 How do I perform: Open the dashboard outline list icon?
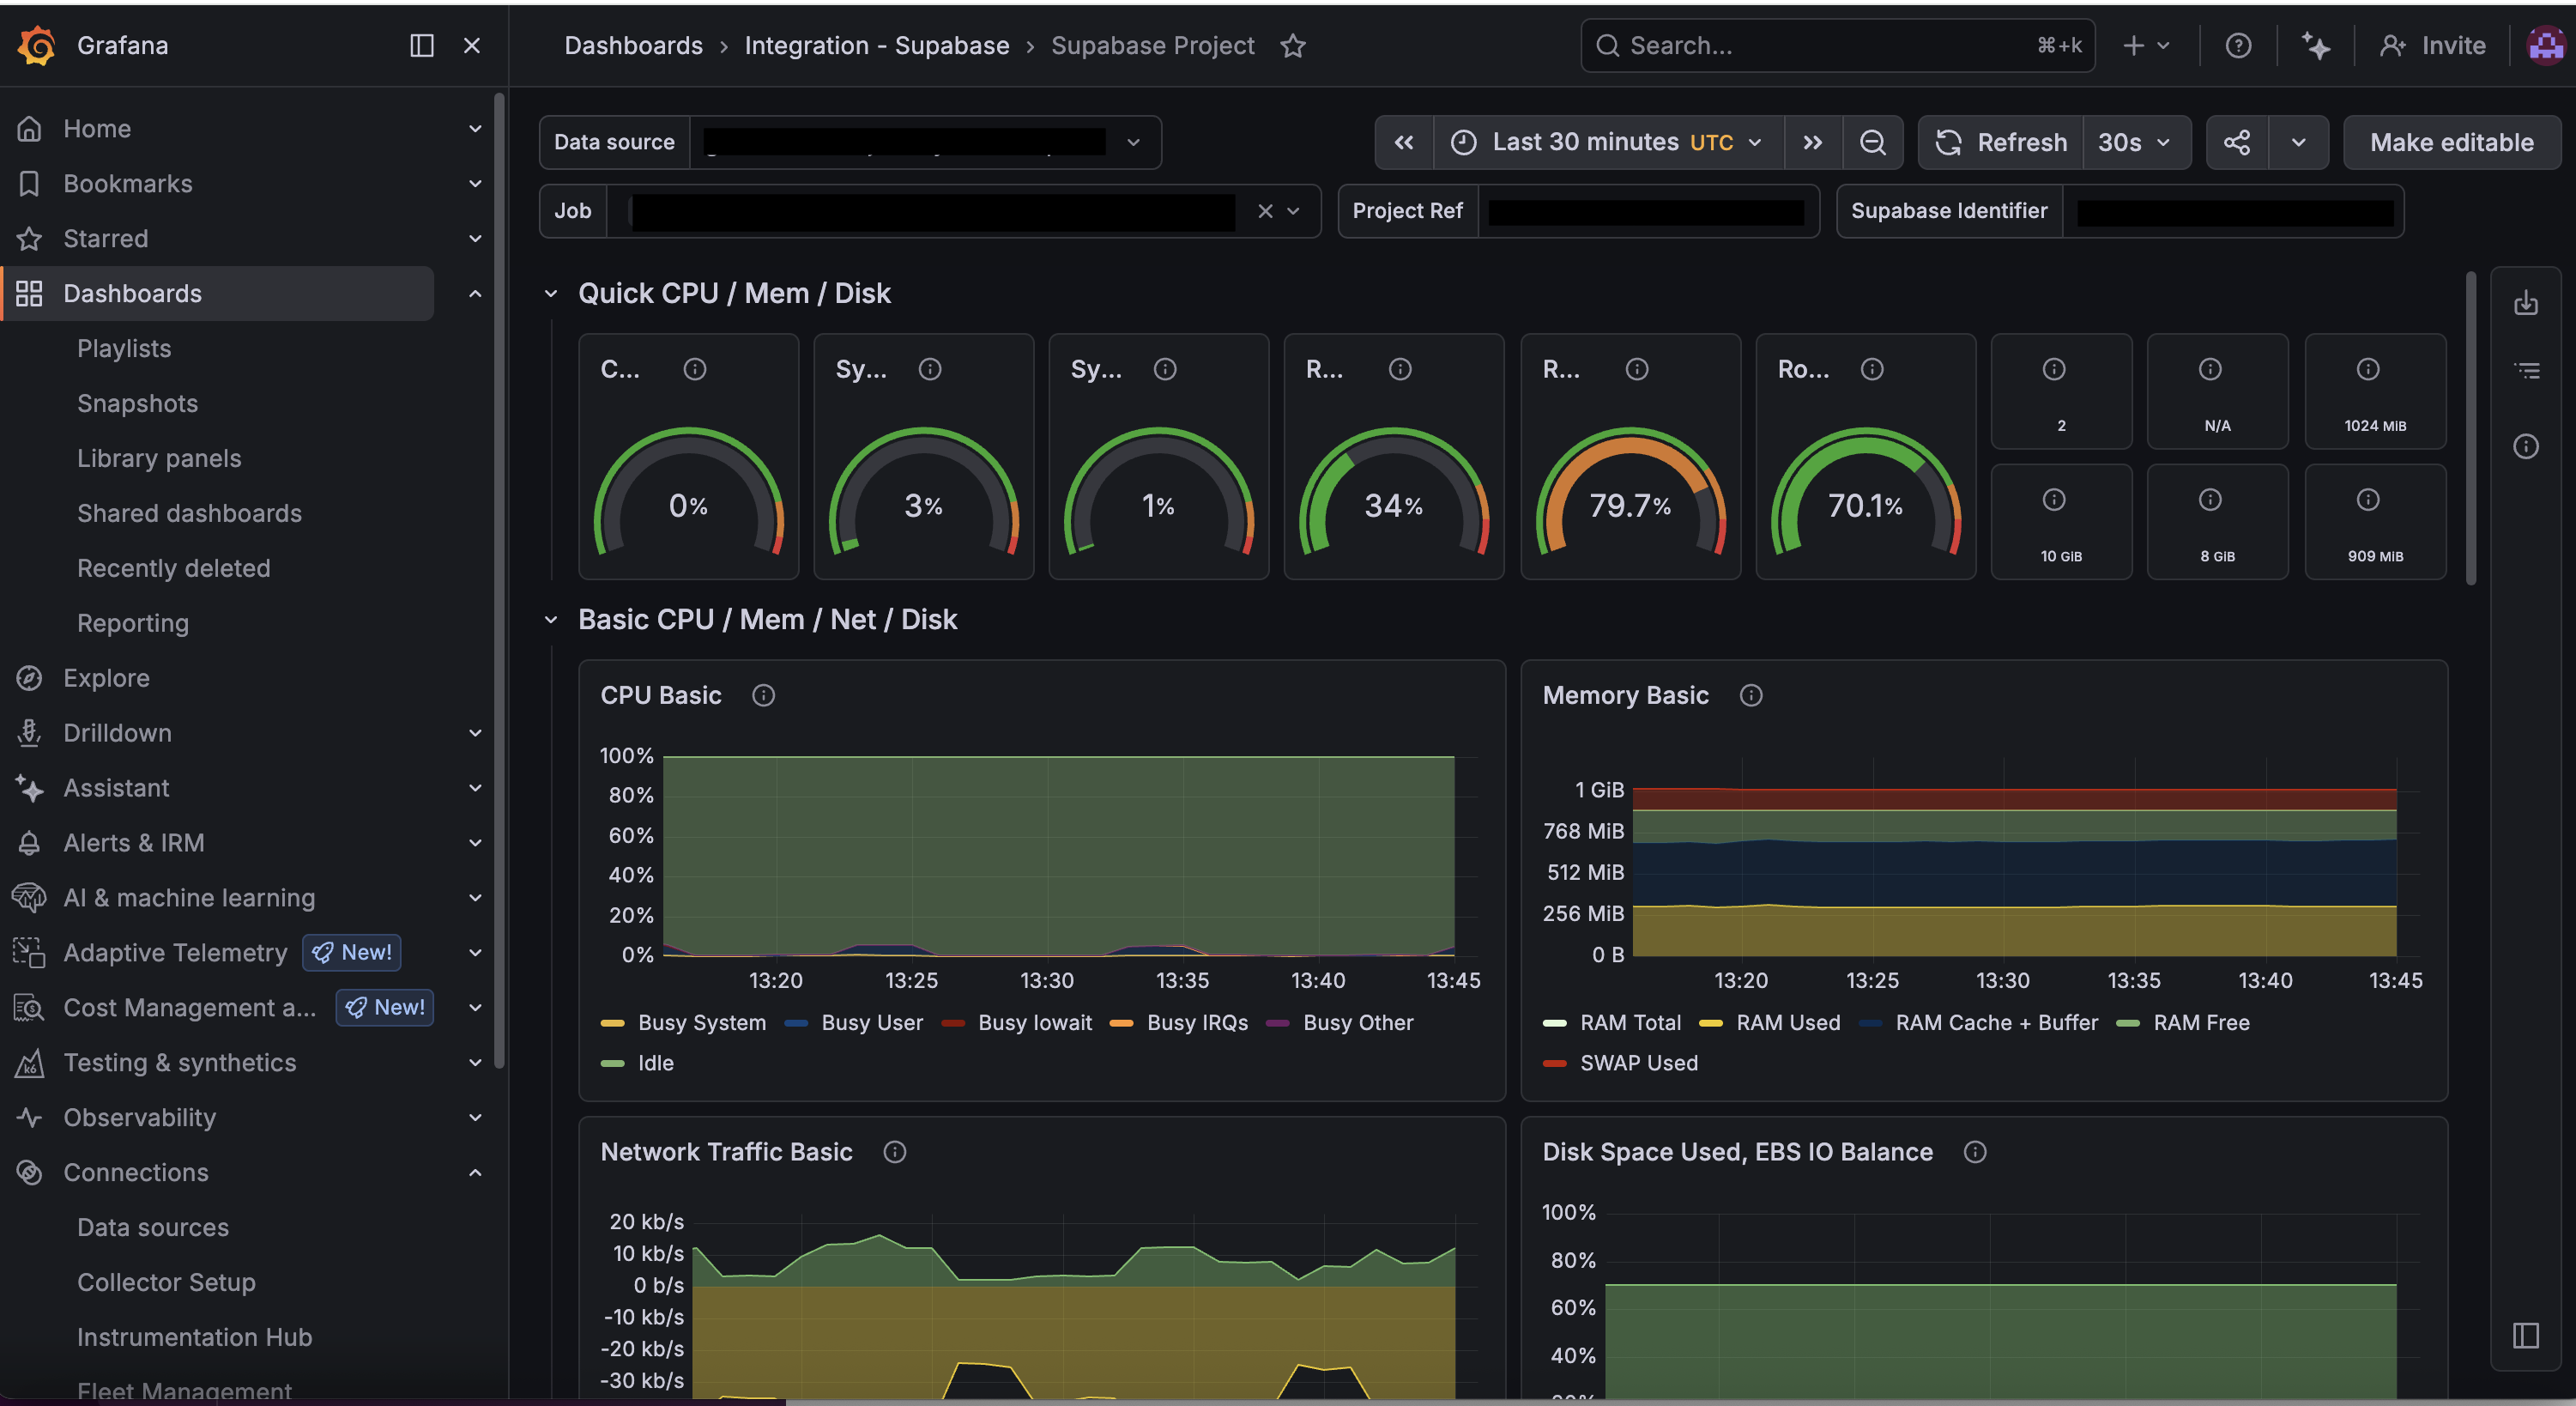(2526, 371)
